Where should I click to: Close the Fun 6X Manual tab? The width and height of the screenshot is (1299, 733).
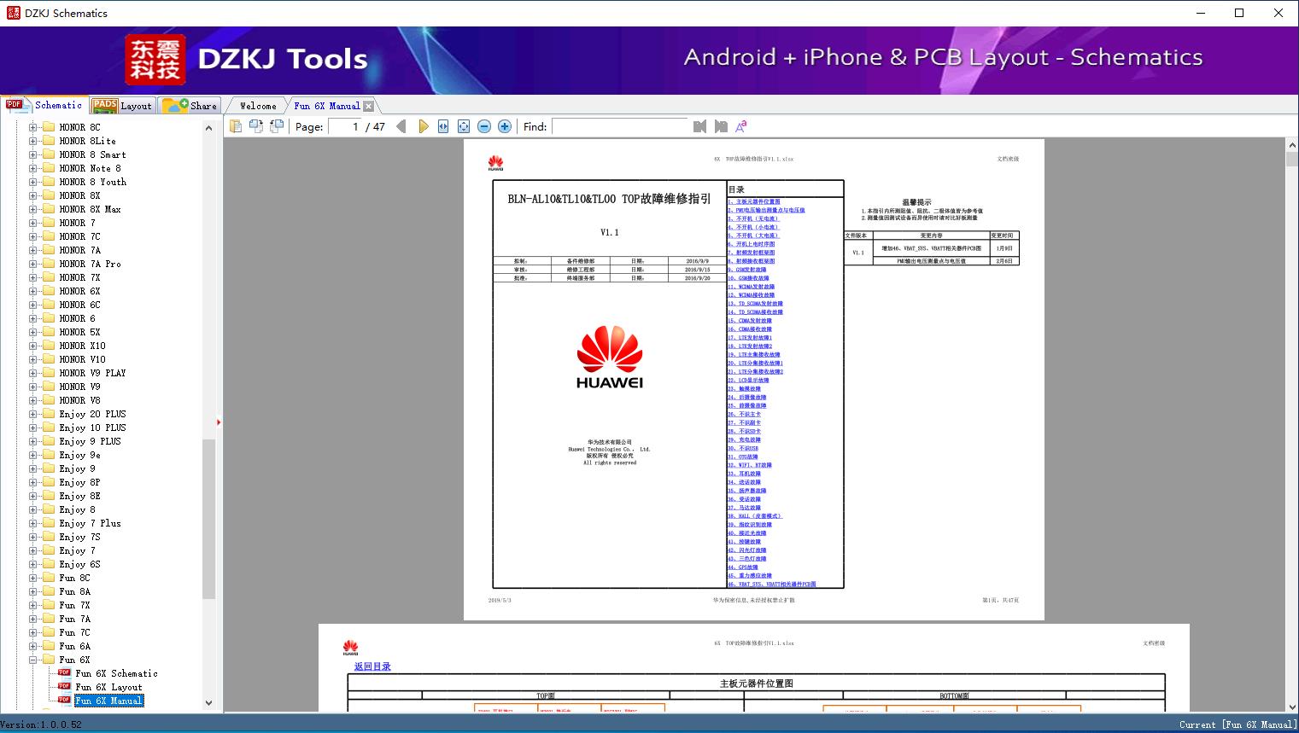(368, 106)
